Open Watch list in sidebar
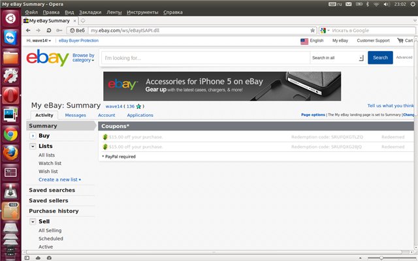This screenshot has width=418, height=261. (x=50, y=163)
